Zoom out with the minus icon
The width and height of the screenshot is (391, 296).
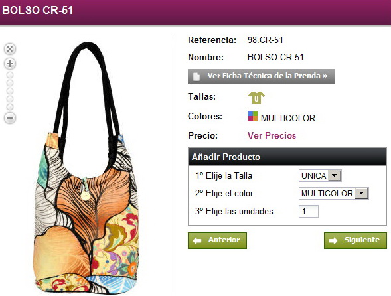pyautogui.click(x=10, y=118)
